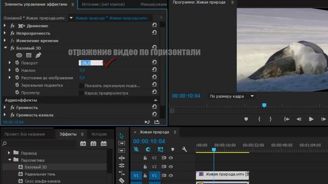This screenshot has height=184, width=328.
Task: Open Элементы управления эффектами panel menu
Action: pos(73,5)
